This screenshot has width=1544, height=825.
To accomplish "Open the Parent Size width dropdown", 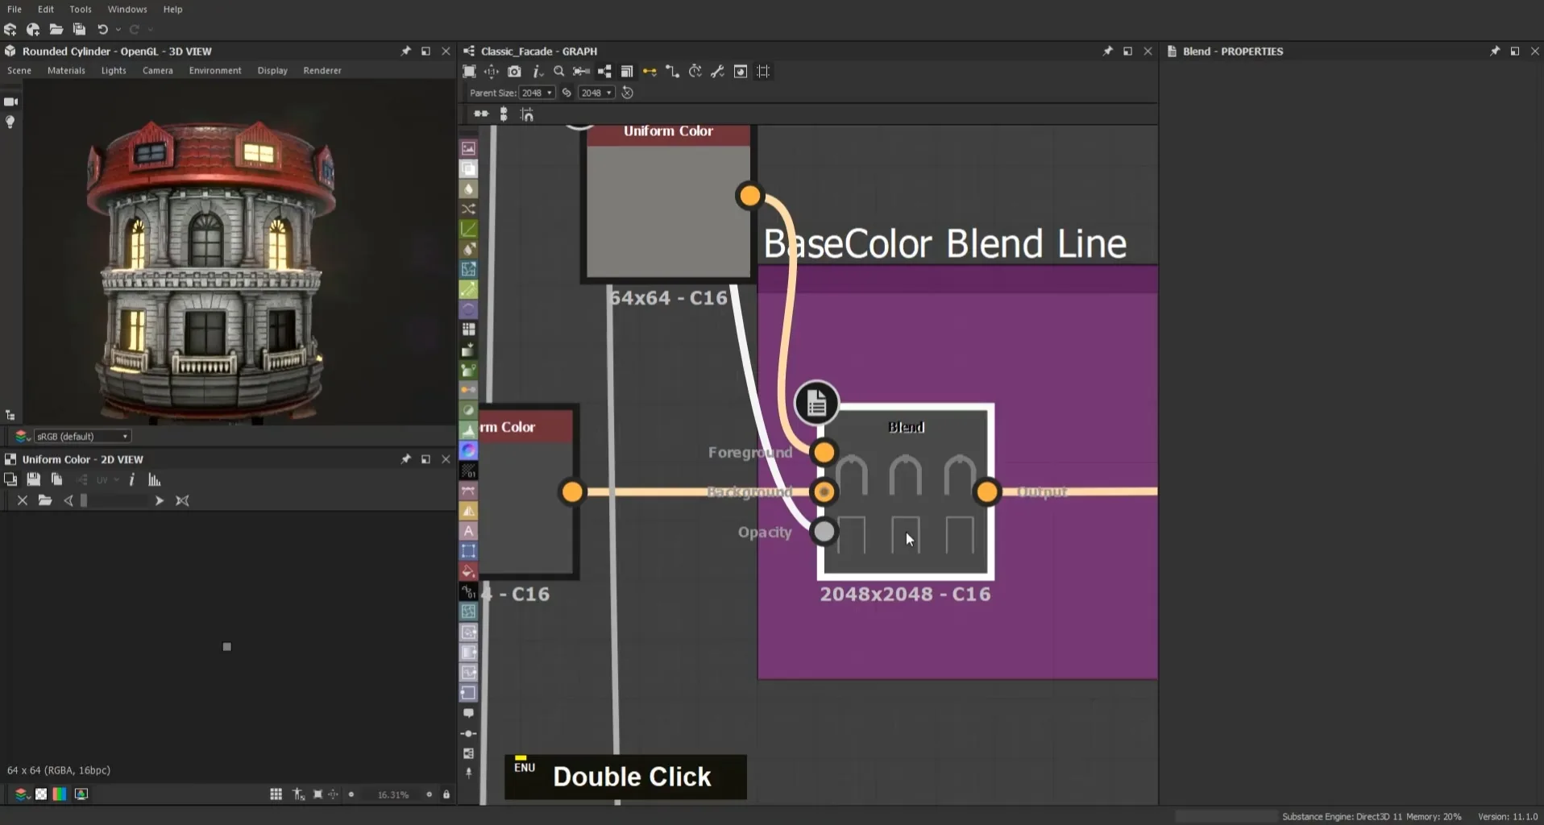I will [537, 93].
